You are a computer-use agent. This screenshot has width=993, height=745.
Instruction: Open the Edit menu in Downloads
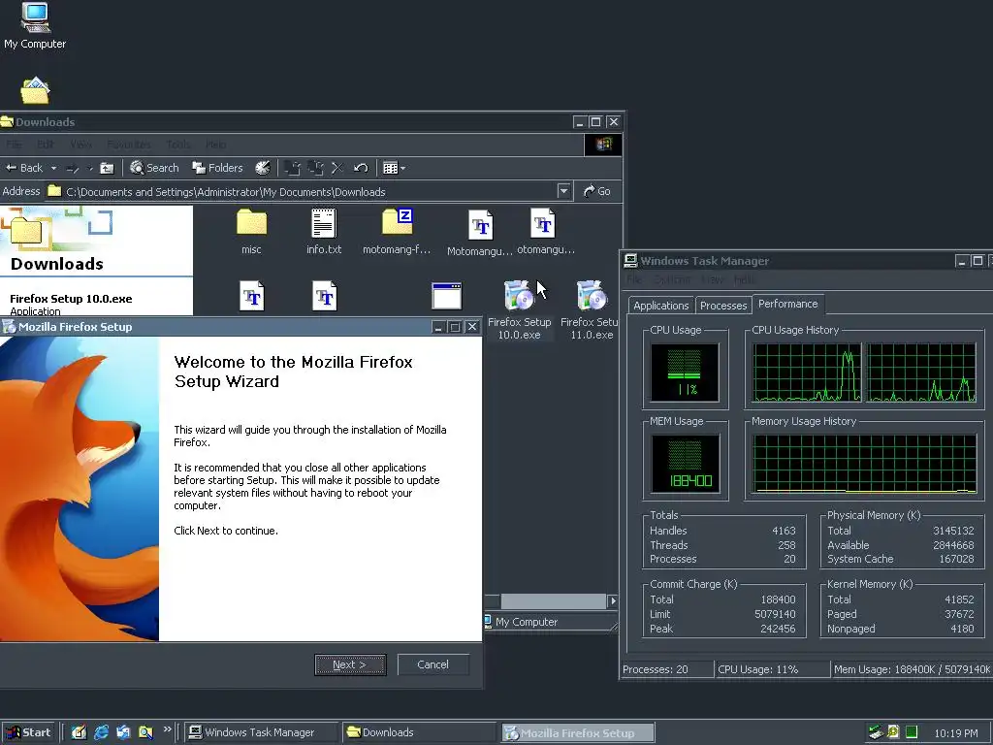[45, 145]
